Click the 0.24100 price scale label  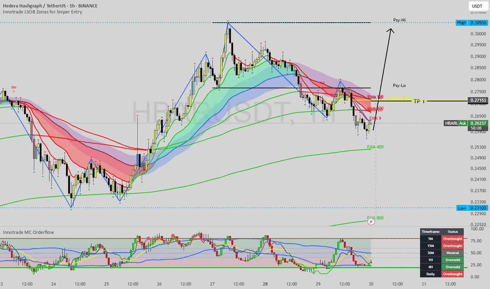point(478,179)
